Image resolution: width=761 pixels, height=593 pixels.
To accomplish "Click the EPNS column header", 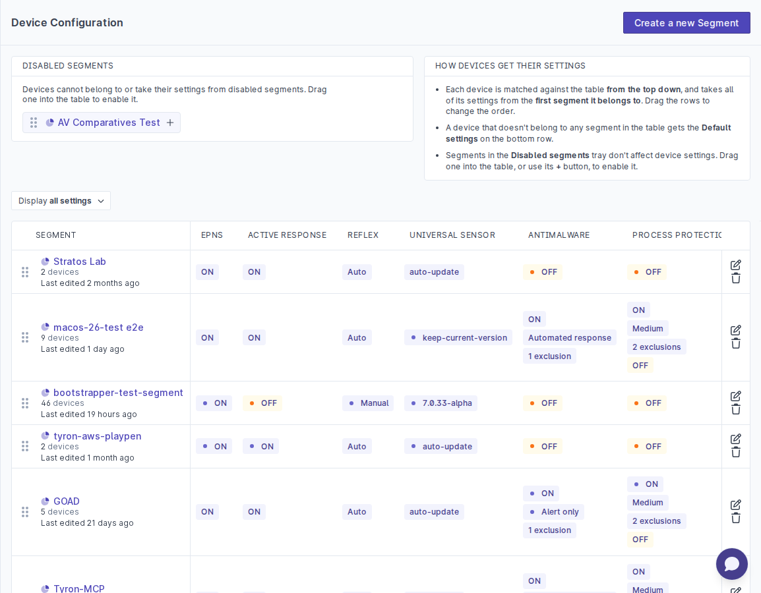I will click(x=212, y=235).
